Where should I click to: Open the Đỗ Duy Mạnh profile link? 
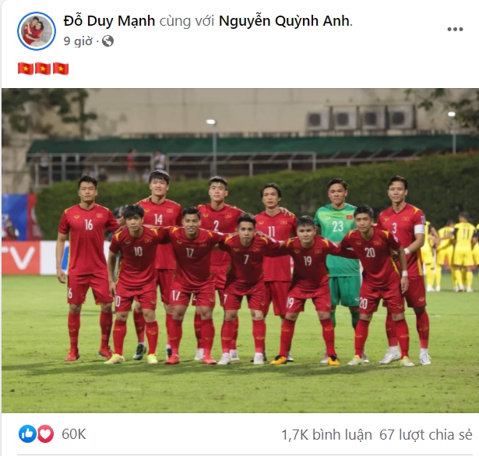[x=109, y=21]
